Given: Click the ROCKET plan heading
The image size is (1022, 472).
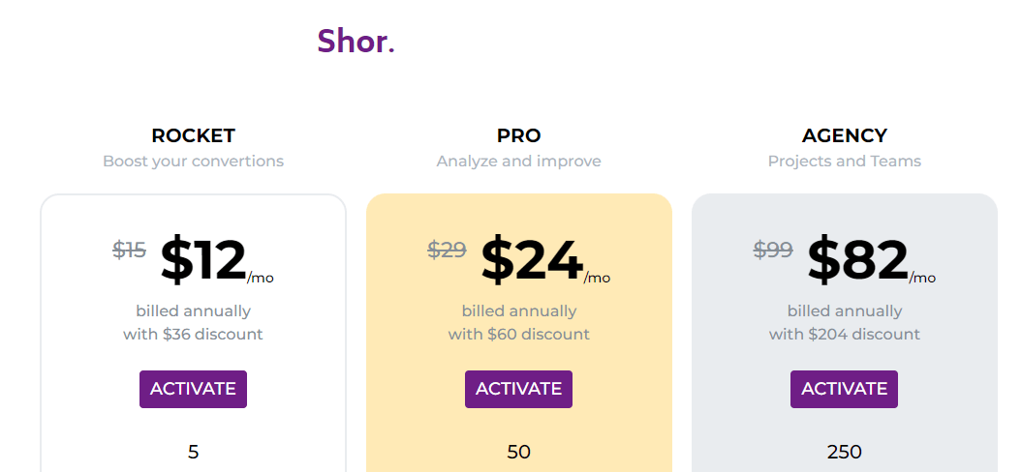Looking at the screenshot, I should [193, 136].
